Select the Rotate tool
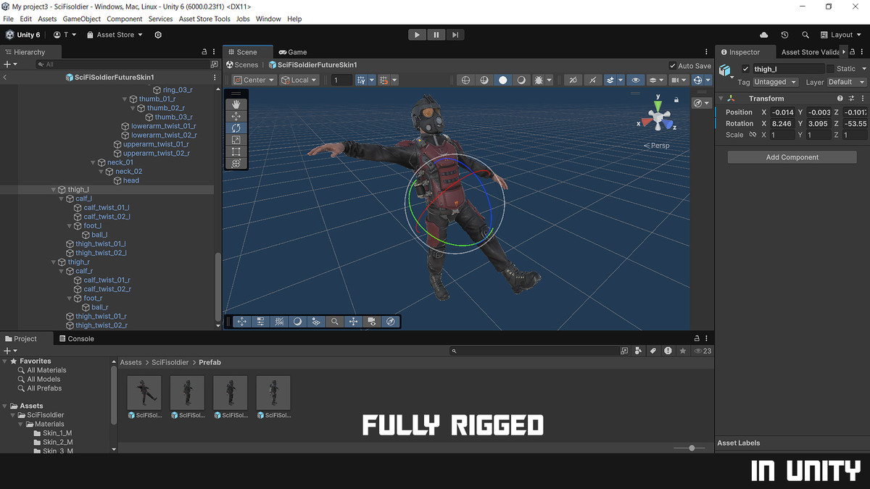Viewport: 870px width, 489px height. 236,128
